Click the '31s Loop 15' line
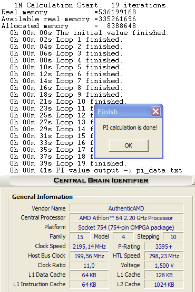The image size is (195, 292). point(52,136)
